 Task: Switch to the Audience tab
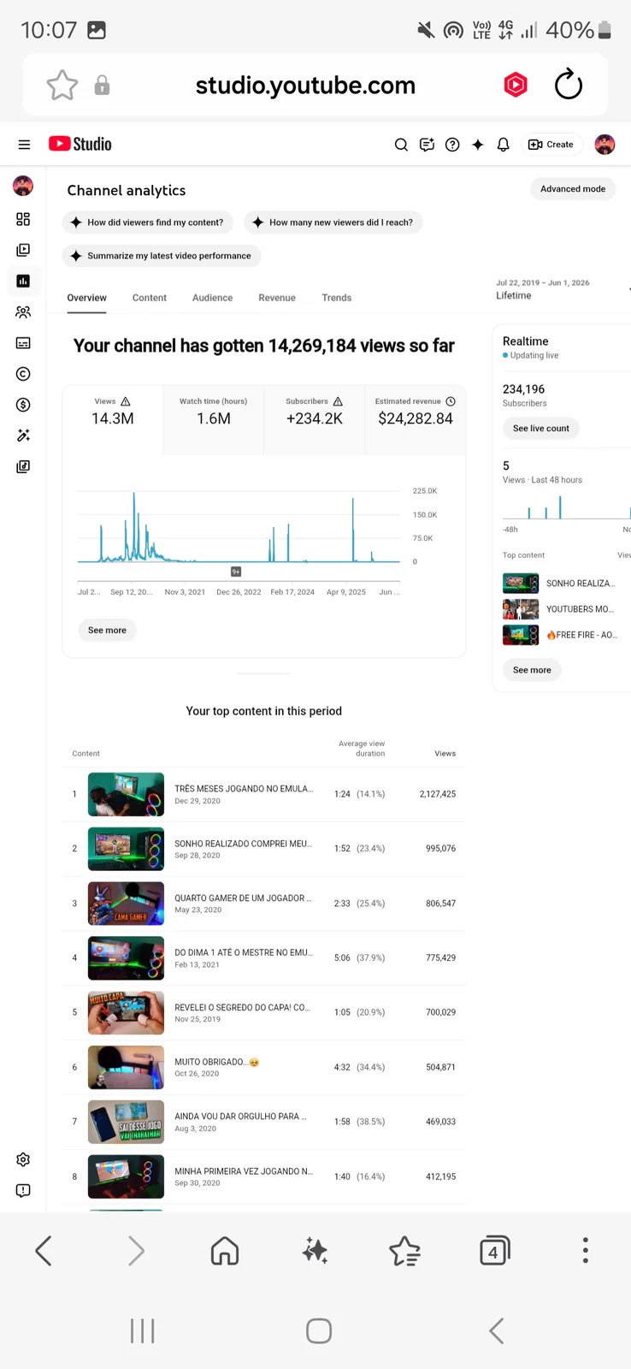tap(212, 298)
